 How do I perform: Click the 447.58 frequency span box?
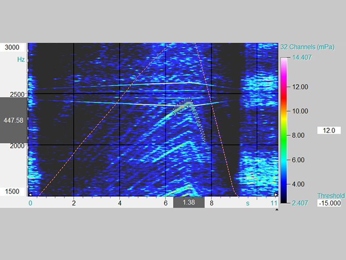pos(13,119)
